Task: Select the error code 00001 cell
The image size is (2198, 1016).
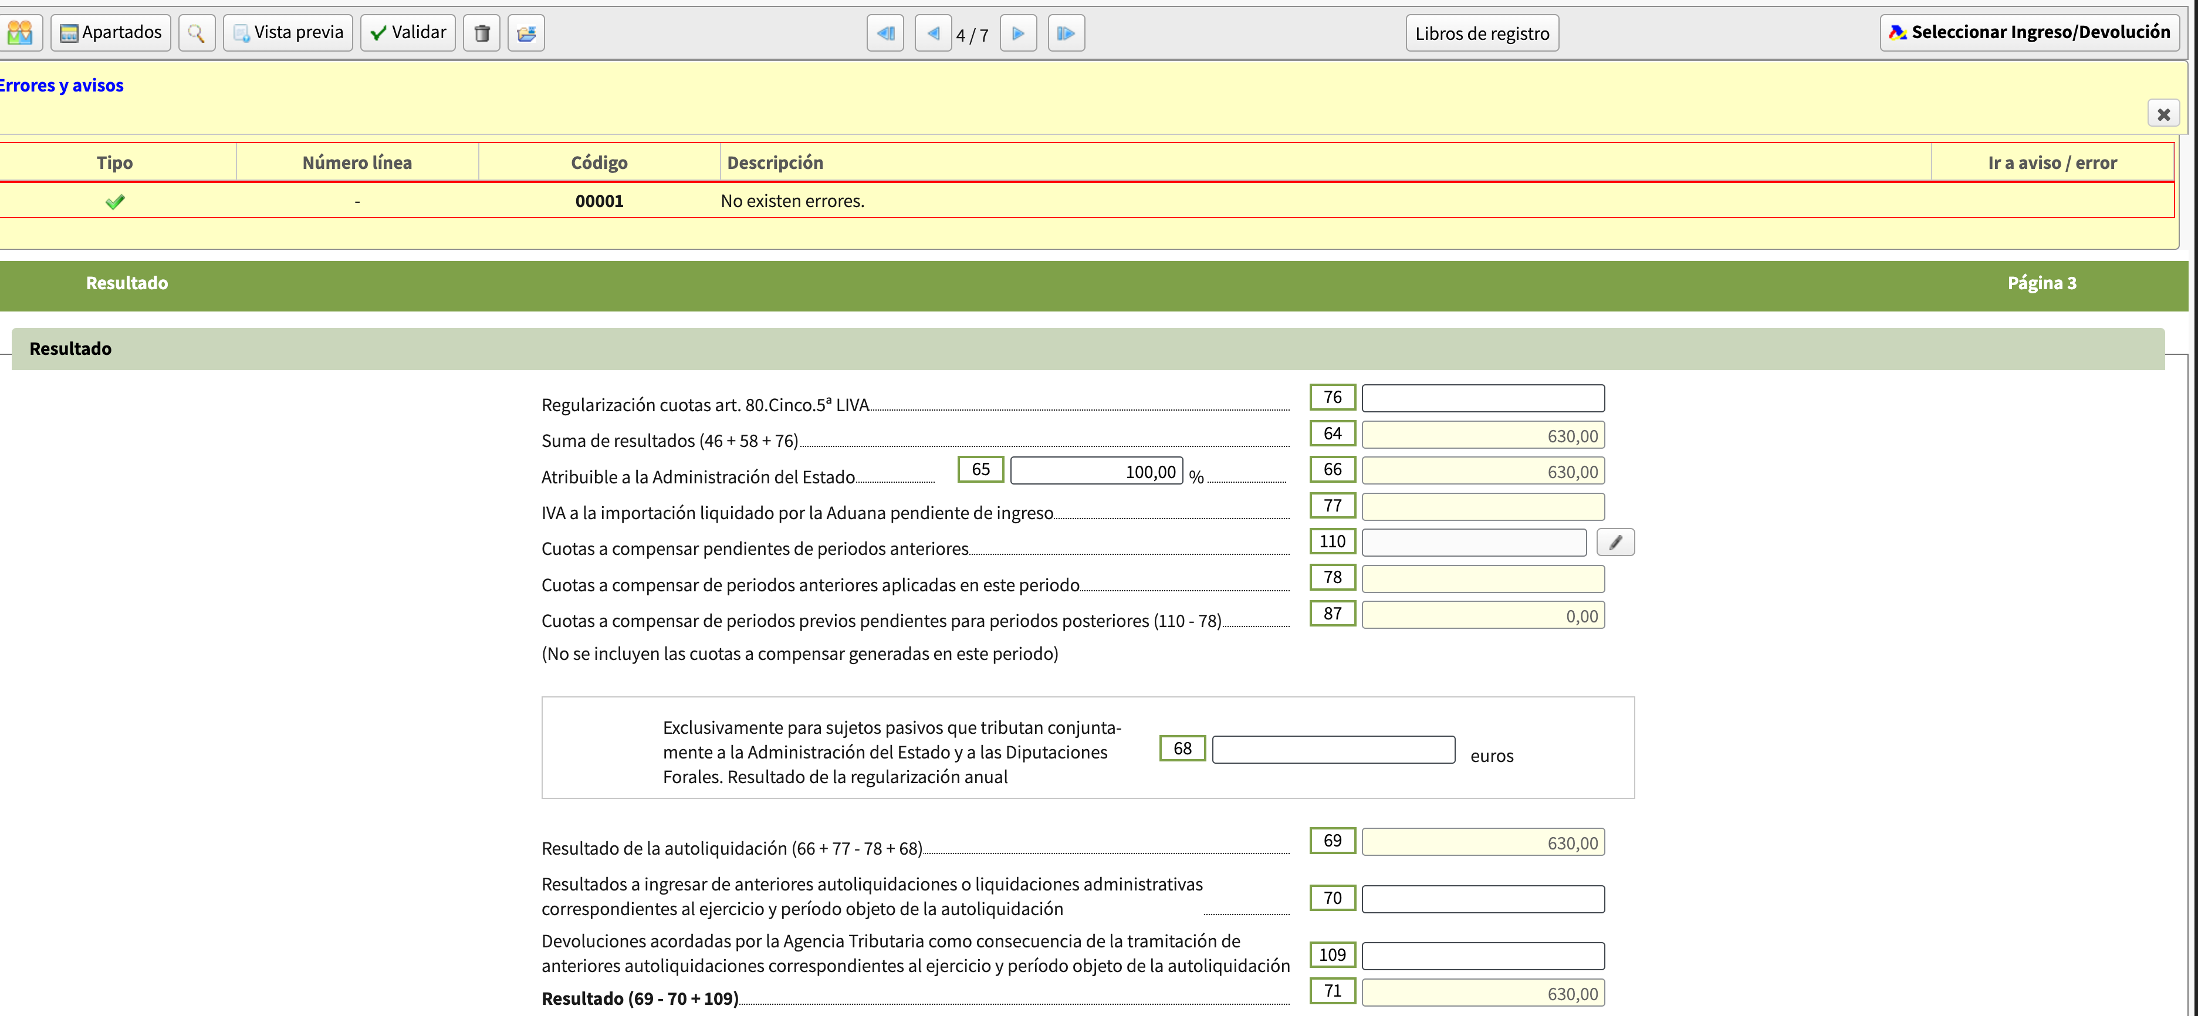Action: tap(599, 201)
